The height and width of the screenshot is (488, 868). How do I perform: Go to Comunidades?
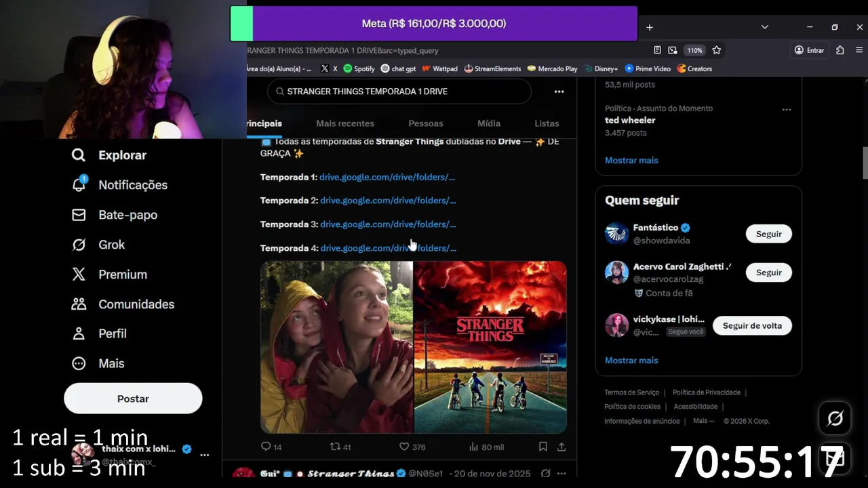click(123, 304)
